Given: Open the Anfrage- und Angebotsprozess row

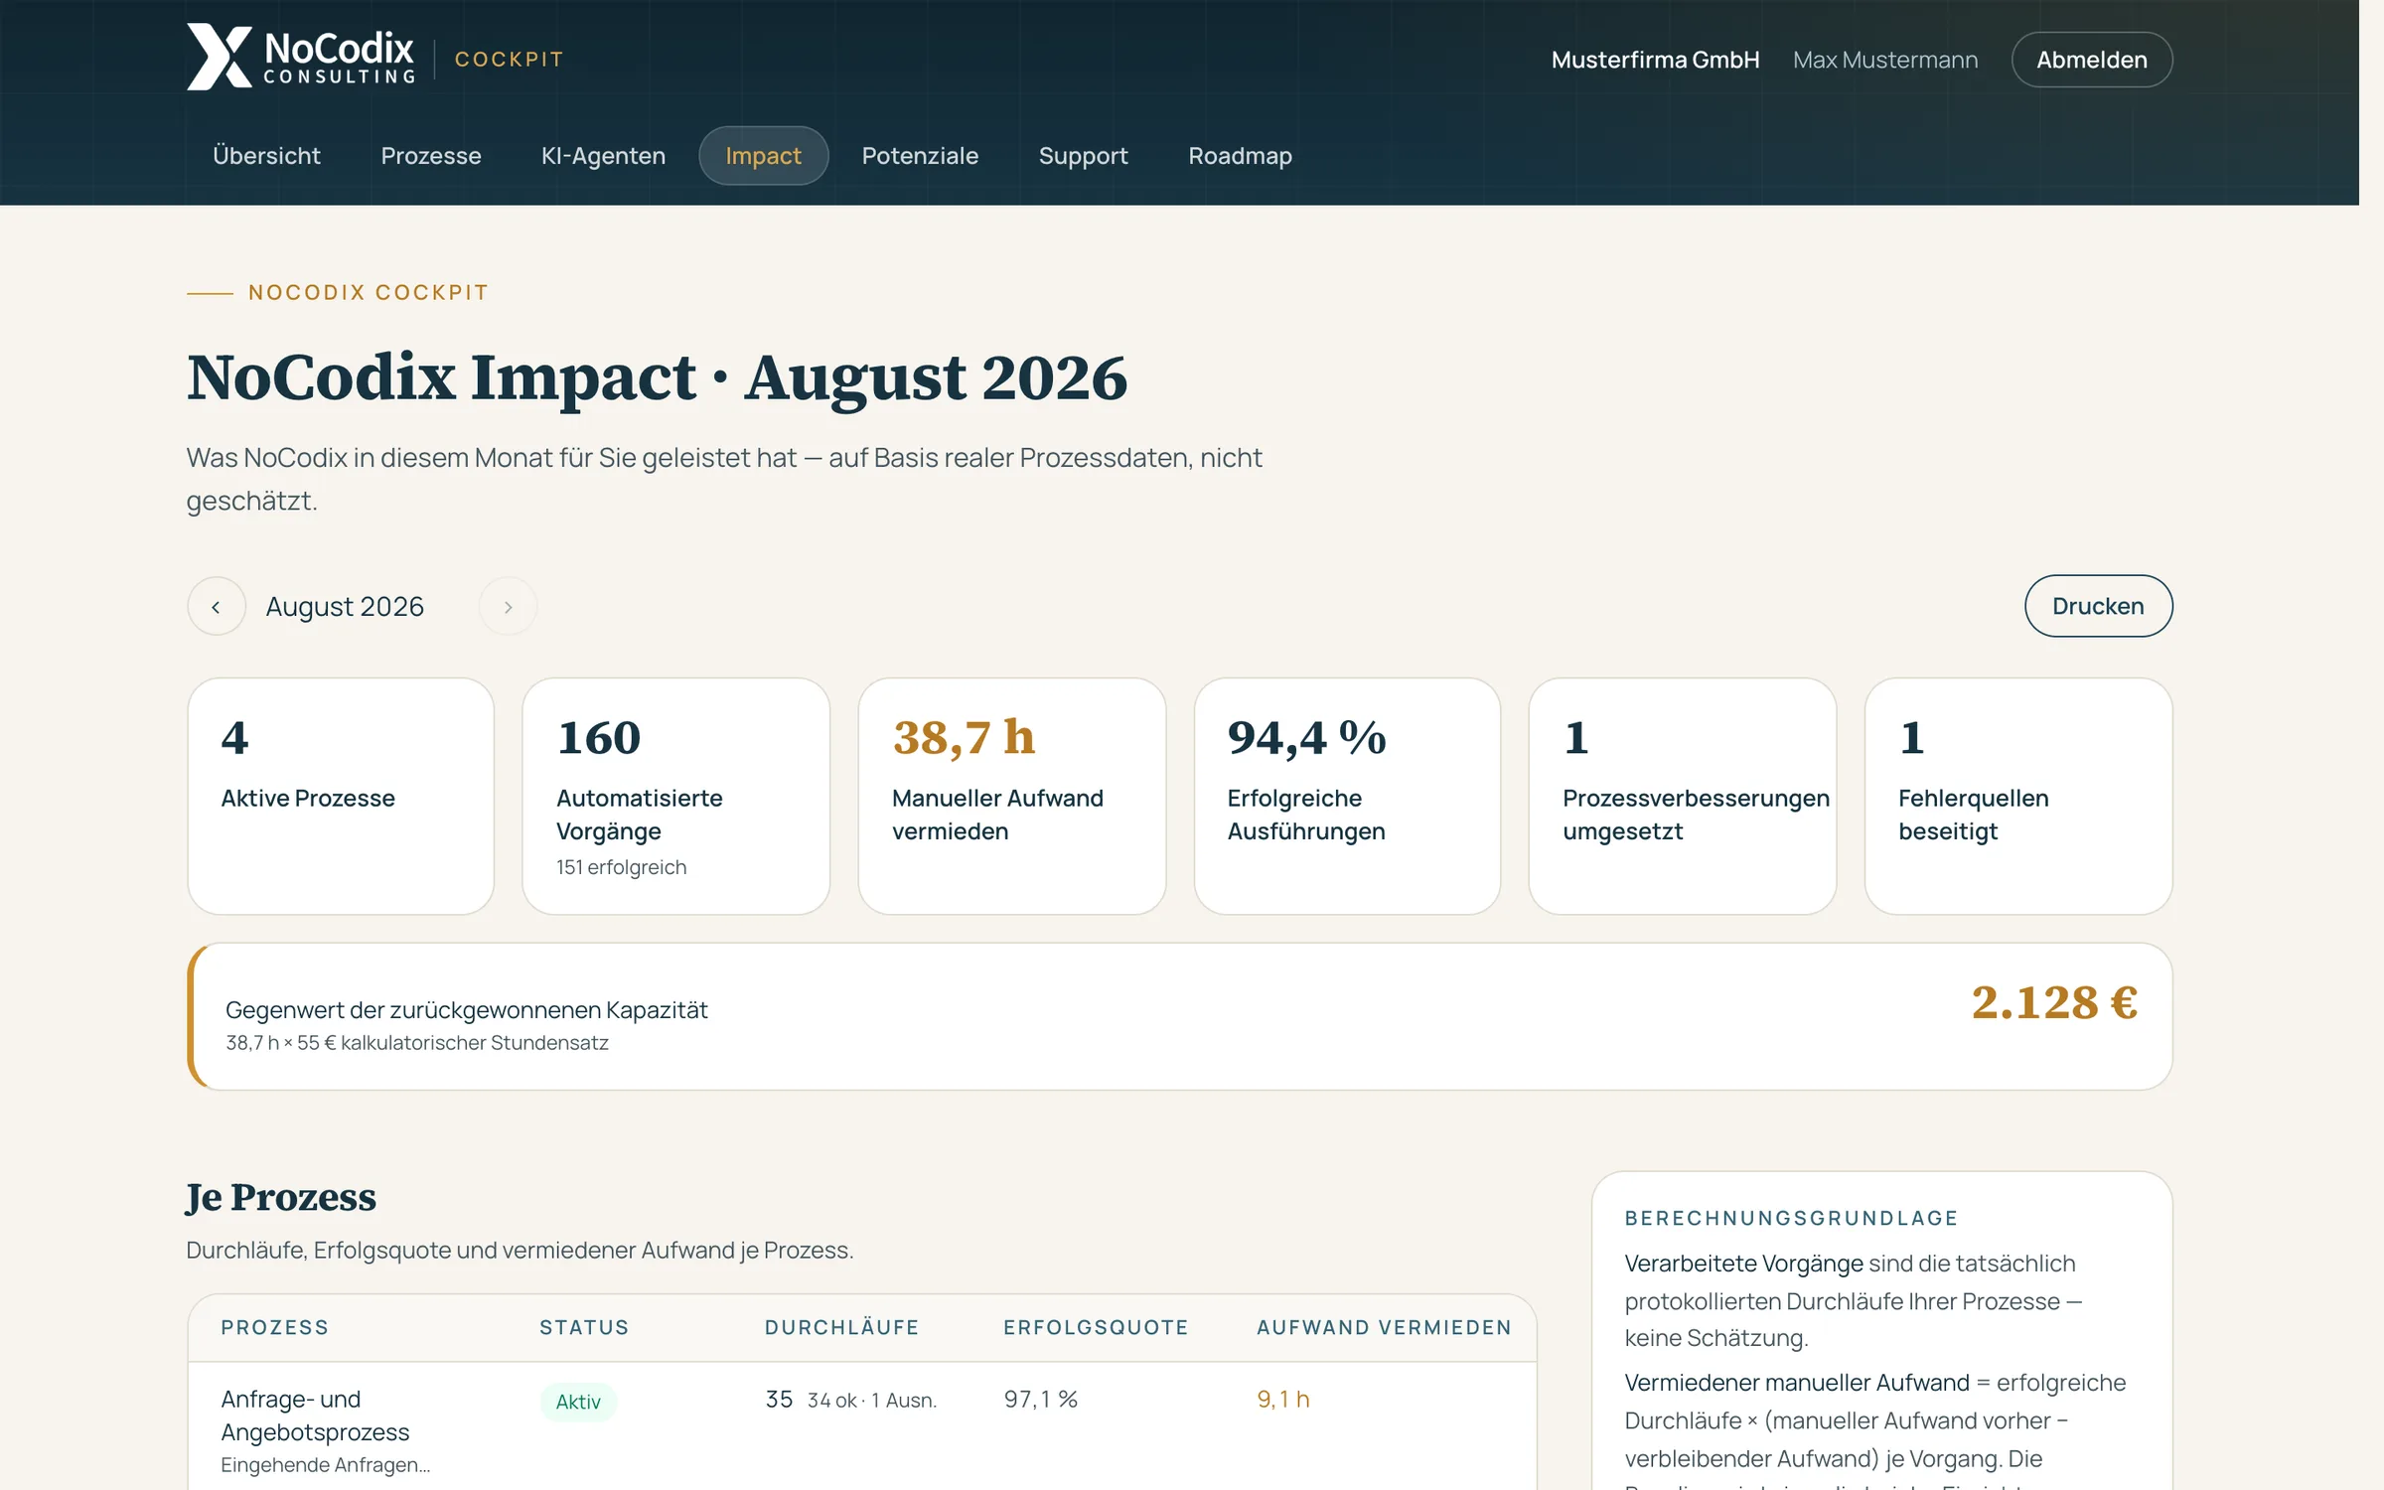Looking at the screenshot, I should pos(862,1426).
